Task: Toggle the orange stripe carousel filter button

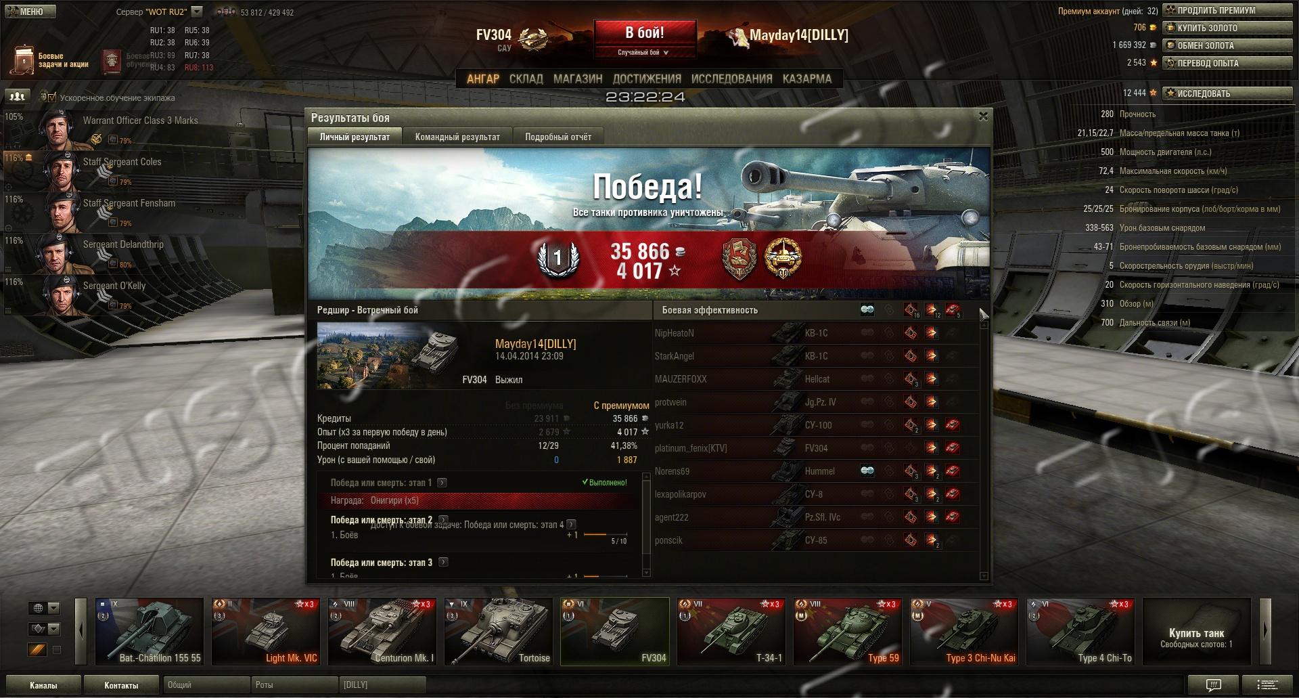Action: (37, 650)
